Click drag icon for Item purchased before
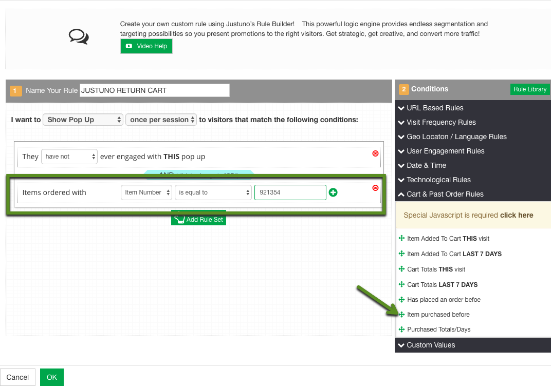The height and width of the screenshot is (388, 551). tap(402, 315)
